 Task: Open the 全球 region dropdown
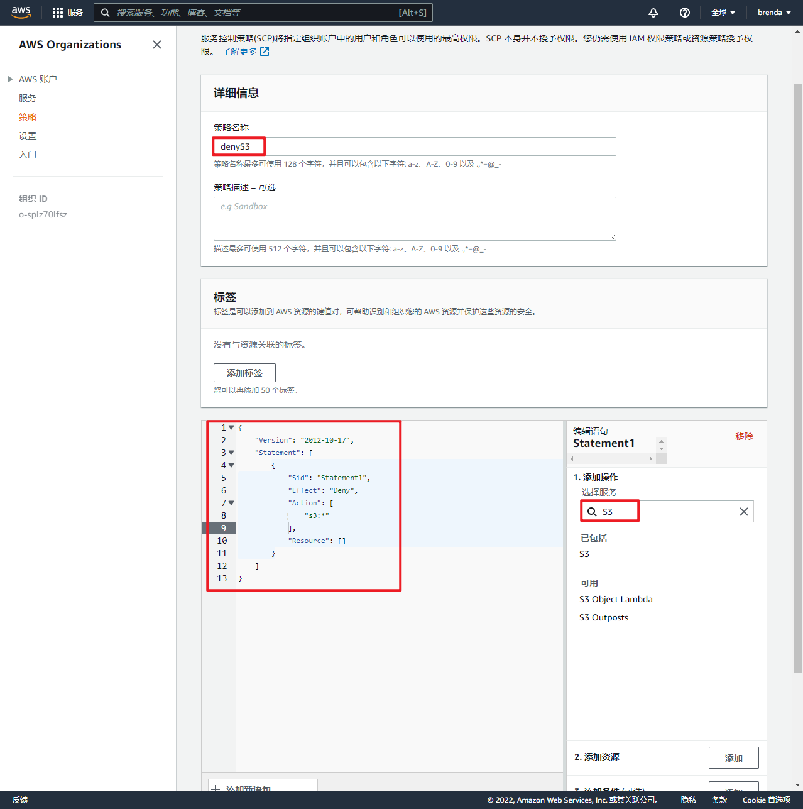723,13
